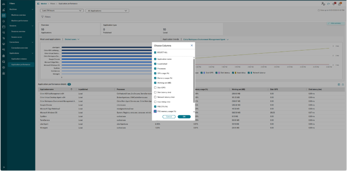Viewport: 347px width, 171px height.
Task: Click the OK button
Action: (184, 117)
